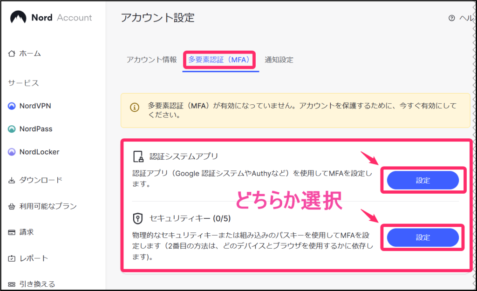Click 設定 button for 認証システムアプリ

(x=423, y=180)
